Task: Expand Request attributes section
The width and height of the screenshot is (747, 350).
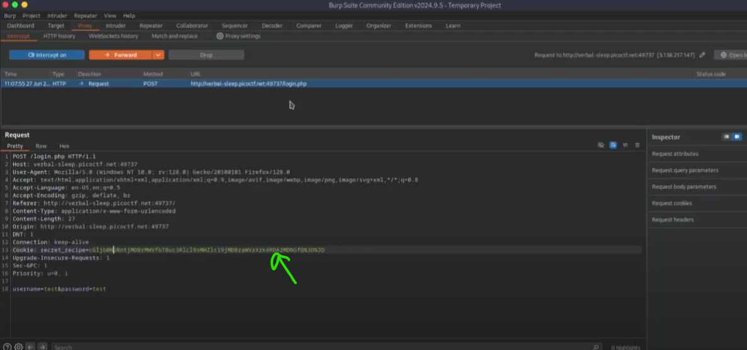Action: tap(675, 154)
